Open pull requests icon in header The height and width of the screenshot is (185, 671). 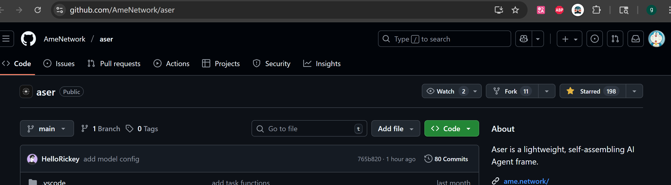pos(615,39)
